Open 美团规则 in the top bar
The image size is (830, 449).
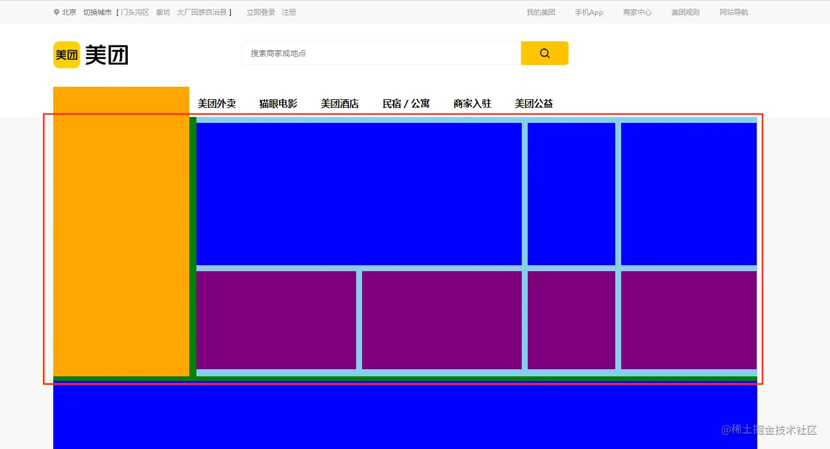(x=686, y=12)
